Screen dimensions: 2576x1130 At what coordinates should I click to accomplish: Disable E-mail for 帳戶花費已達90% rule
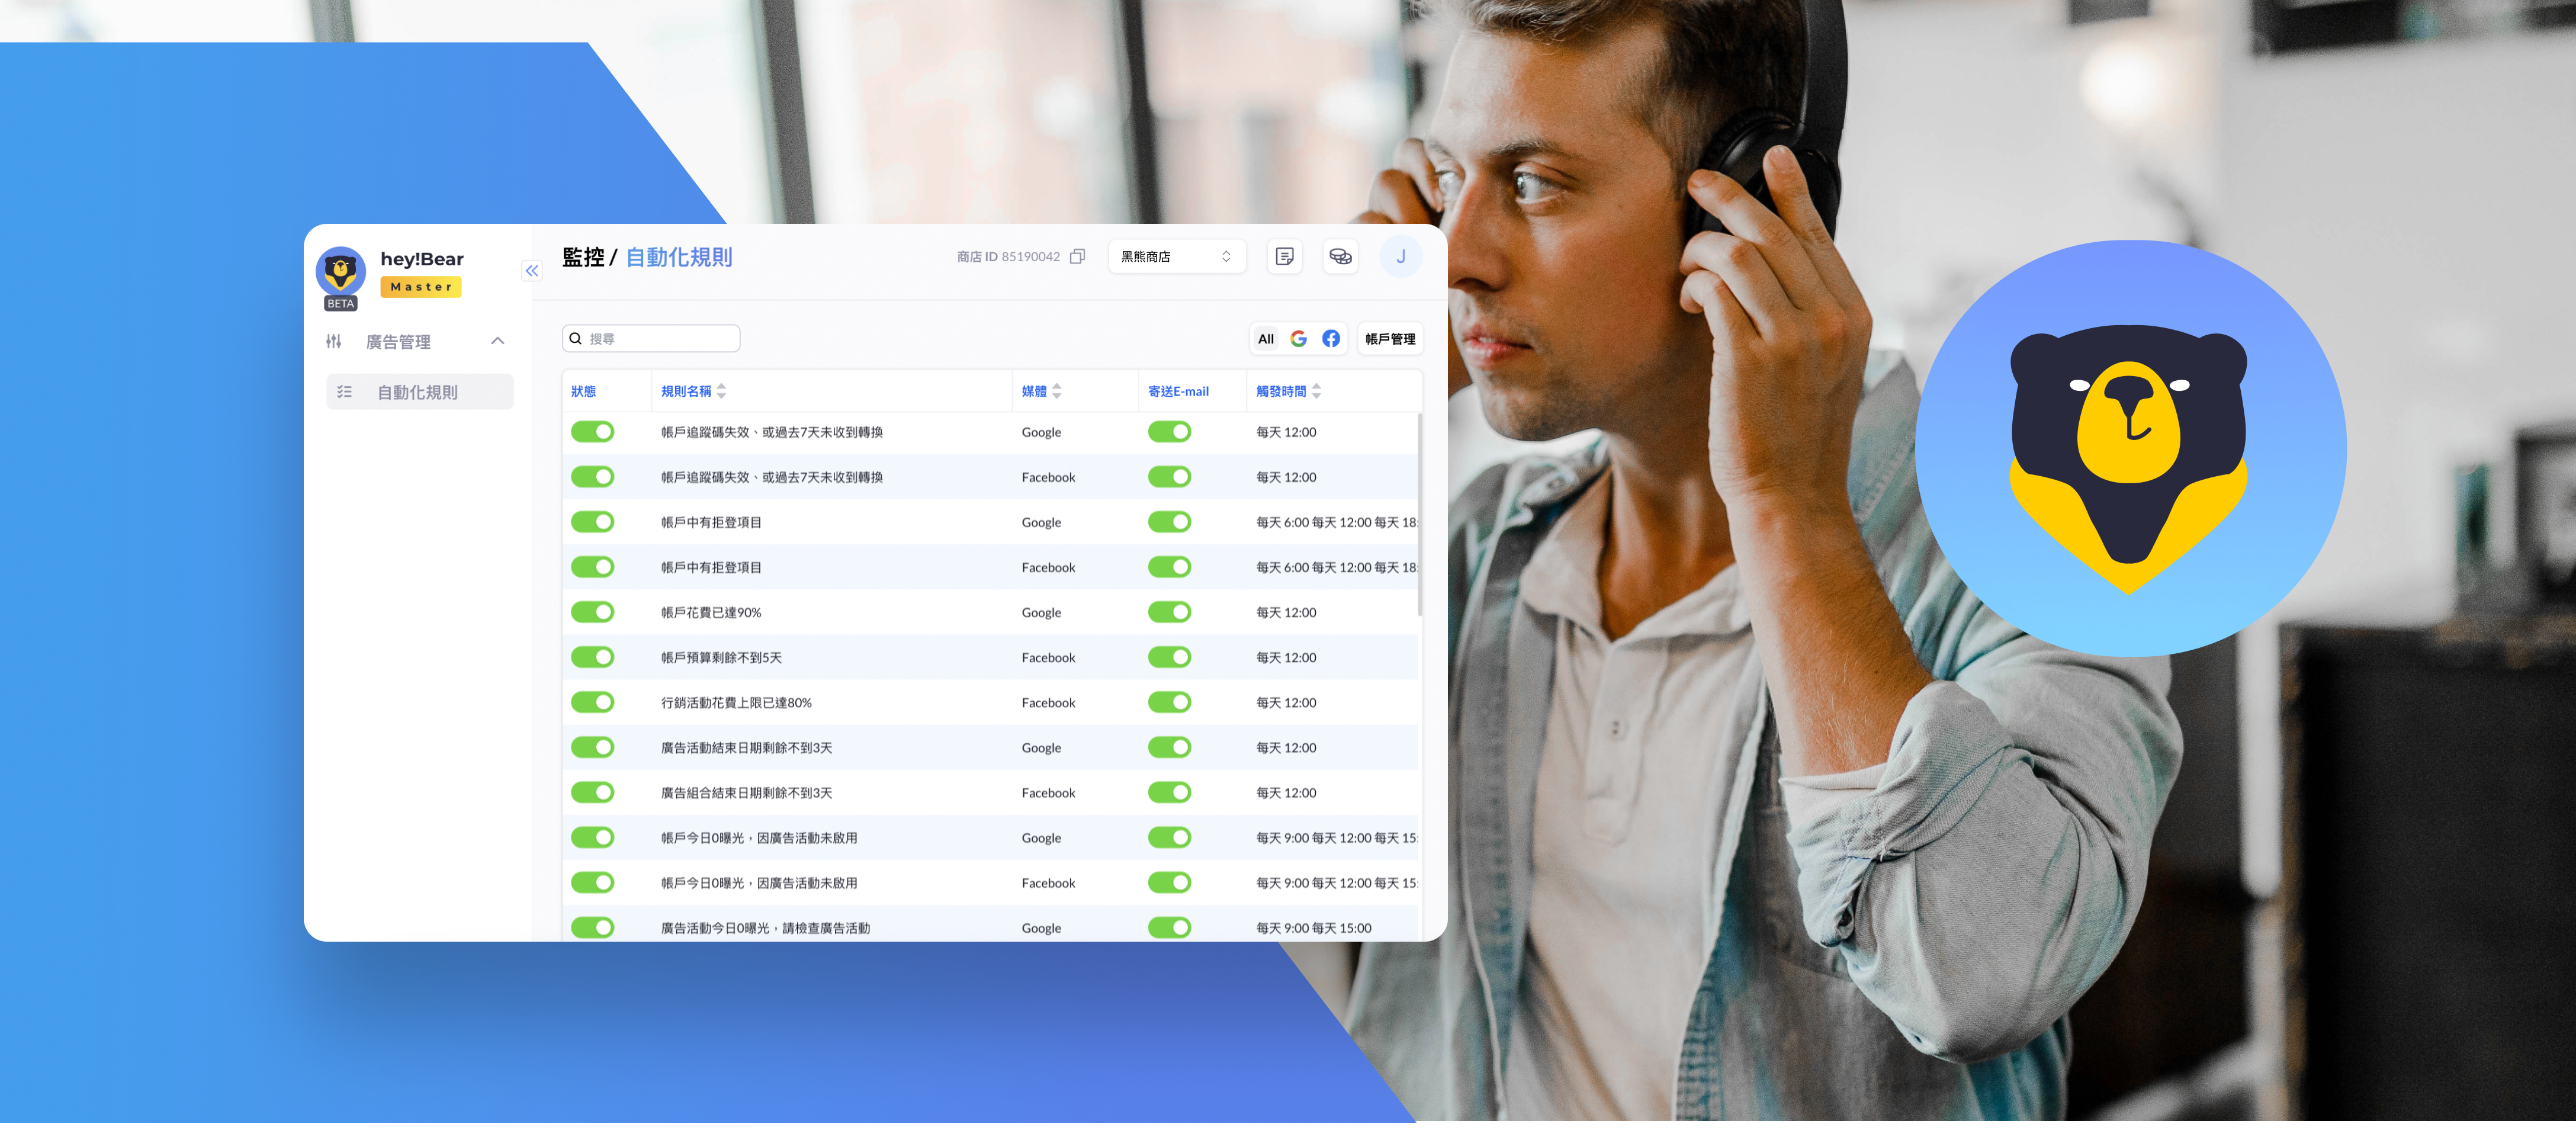[x=1169, y=612]
